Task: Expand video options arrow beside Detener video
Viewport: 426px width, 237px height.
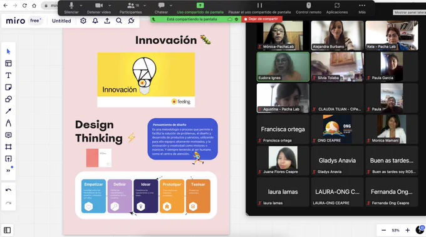Action: 110,6
